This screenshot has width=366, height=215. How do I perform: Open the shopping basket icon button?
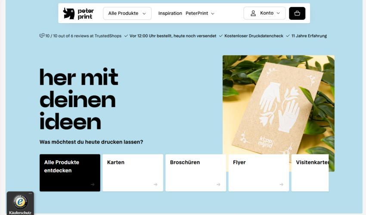[x=297, y=13]
